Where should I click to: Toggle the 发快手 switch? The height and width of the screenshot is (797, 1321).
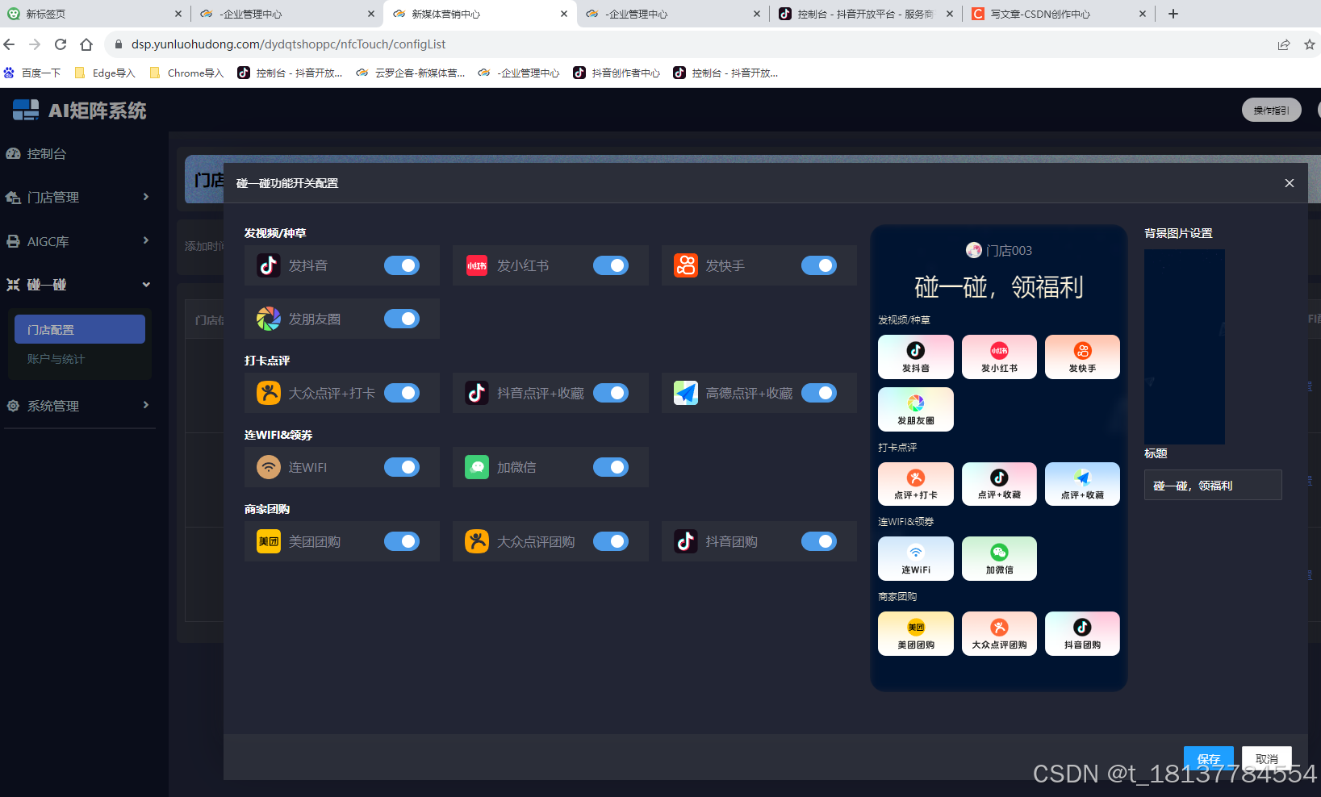pyautogui.click(x=819, y=265)
